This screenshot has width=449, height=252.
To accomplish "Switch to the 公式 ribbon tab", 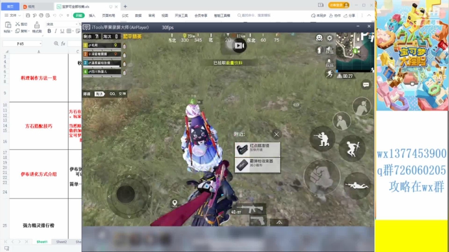I will (125, 16).
